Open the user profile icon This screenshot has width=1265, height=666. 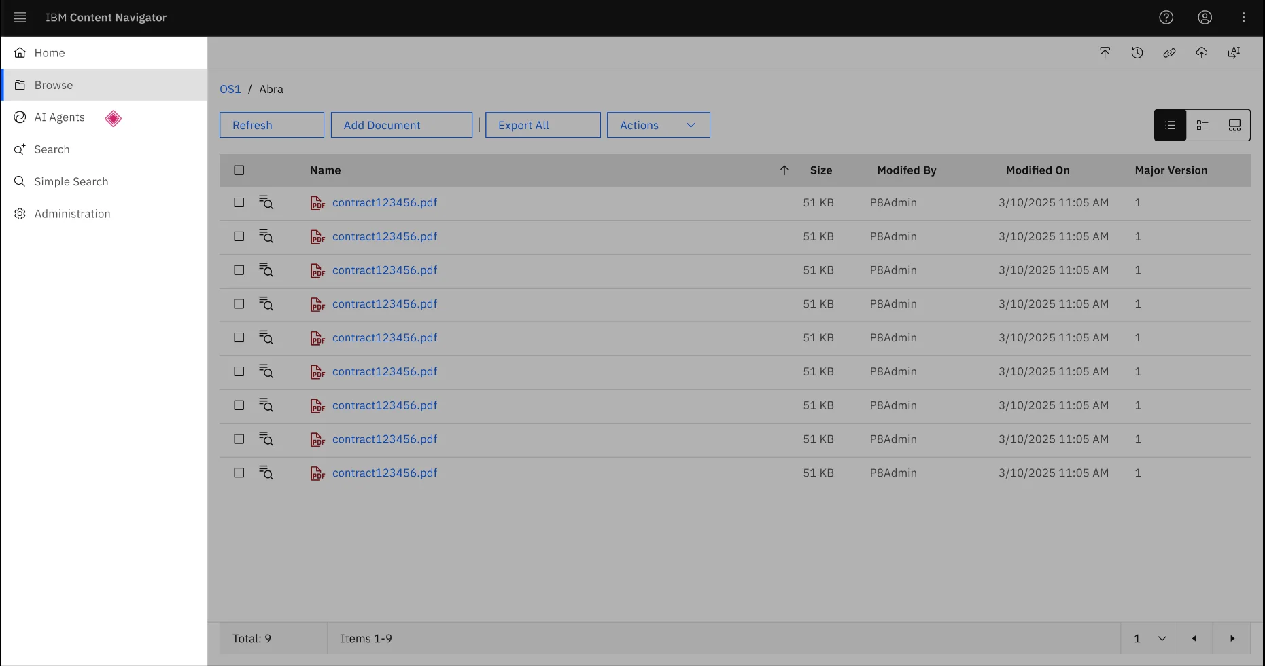(x=1205, y=18)
